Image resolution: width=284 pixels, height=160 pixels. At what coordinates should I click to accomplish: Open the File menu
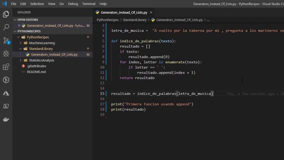(13, 4)
